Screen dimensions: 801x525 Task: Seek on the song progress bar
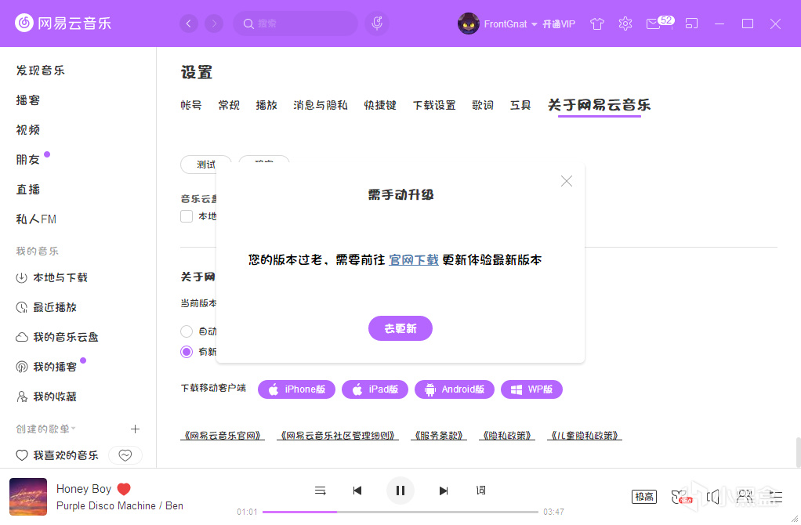coord(400,512)
